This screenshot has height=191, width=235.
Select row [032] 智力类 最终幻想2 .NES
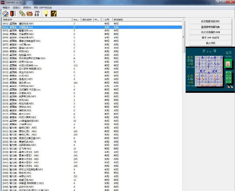pyautogui.click(x=92, y=131)
